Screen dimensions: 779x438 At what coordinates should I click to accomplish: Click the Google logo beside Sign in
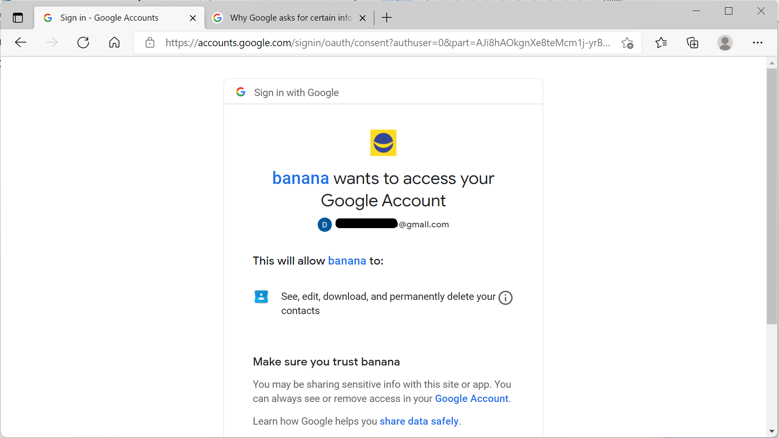click(241, 92)
